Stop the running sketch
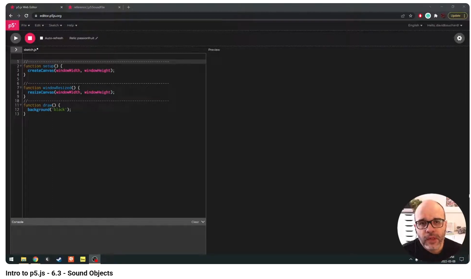Image resolution: width=471 pixels, height=279 pixels. 30,38
